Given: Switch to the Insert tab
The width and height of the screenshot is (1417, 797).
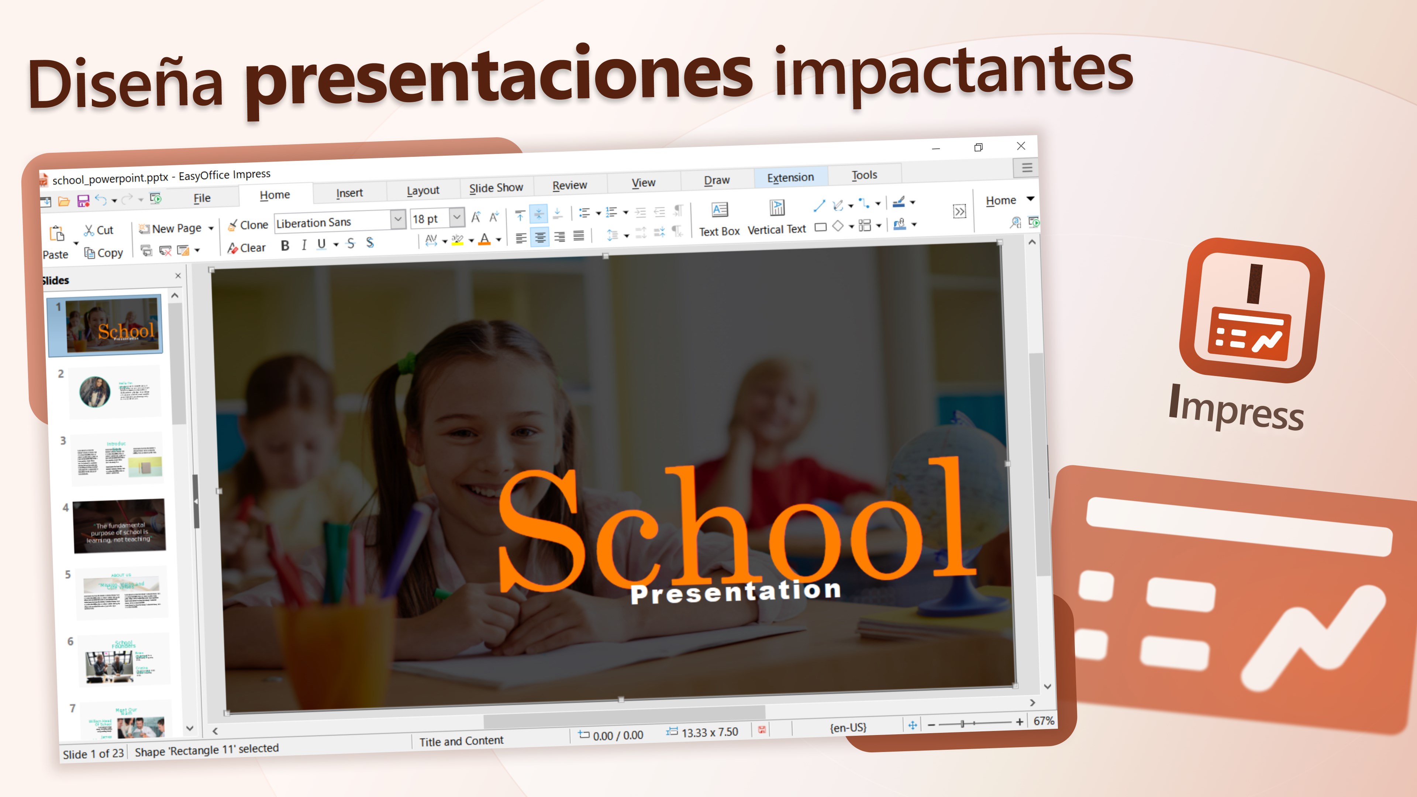Looking at the screenshot, I should [349, 193].
